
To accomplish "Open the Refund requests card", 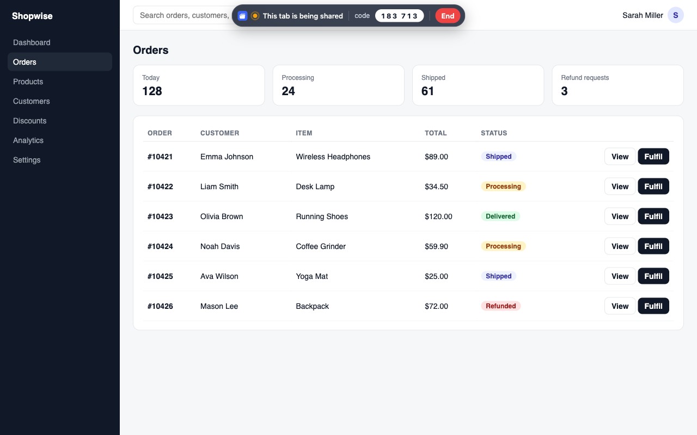I will [617, 85].
